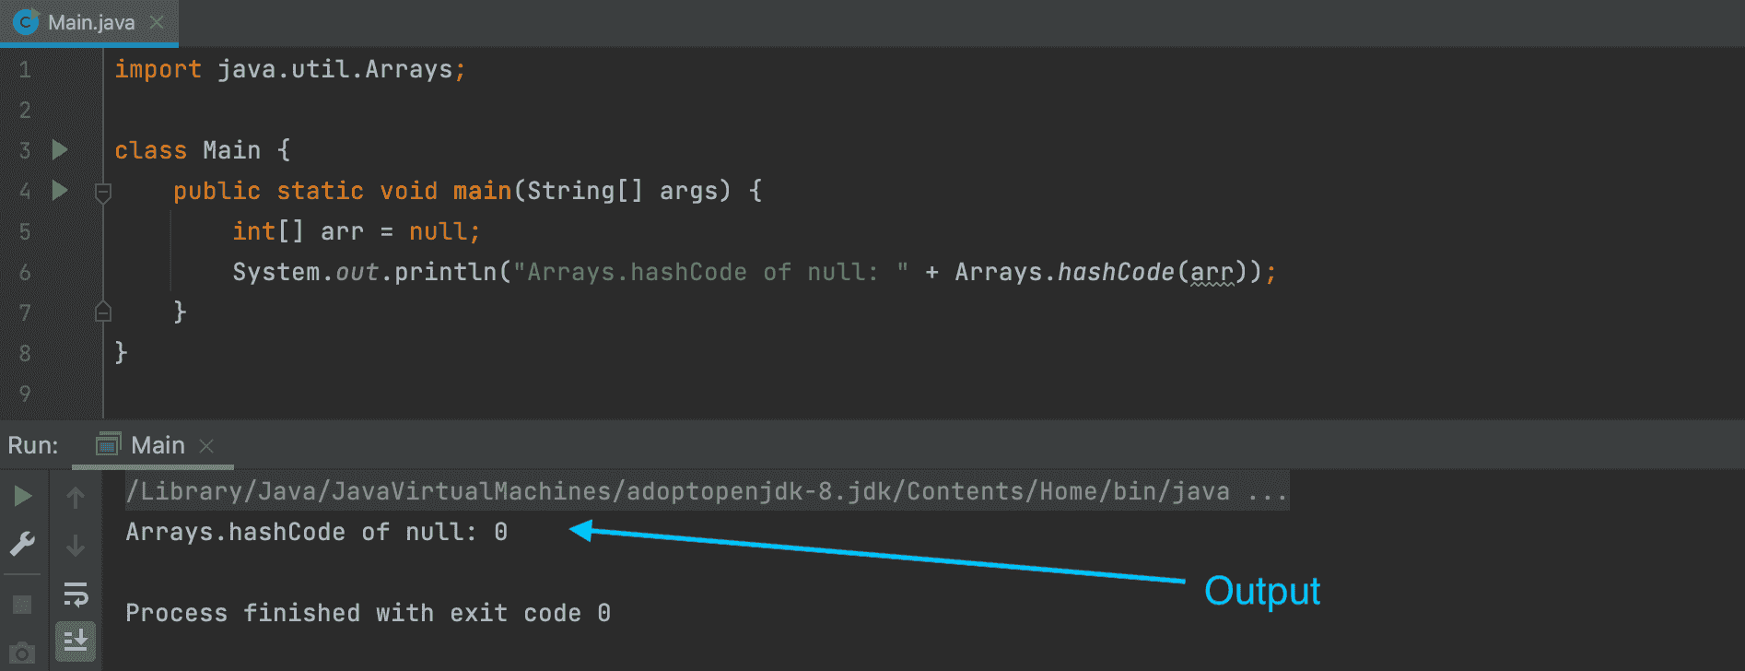The height and width of the screenshot is (671, 1745).
Task: Go down the stack trace arrow
Action: [76, 546]
